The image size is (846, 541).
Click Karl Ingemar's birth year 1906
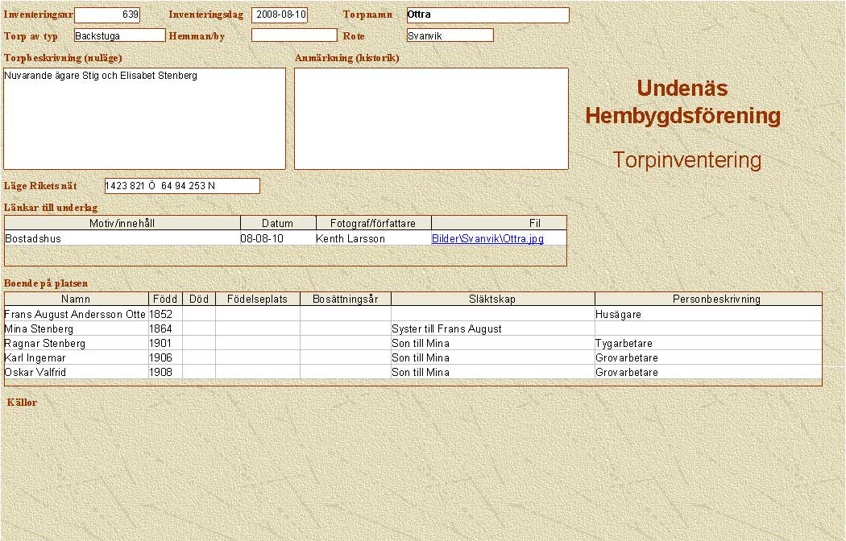[x=165, y=358]
